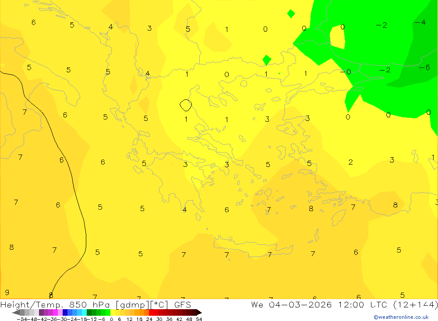Image resolution: width=438 pixels, height=321 pixels.
Task: Click the '-6' temperature value on map
Action: pyautogui.click(x=424, y=67)
